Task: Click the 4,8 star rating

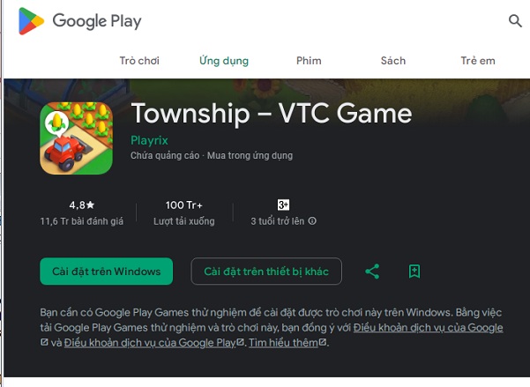Action: click(x=82, y=205)
